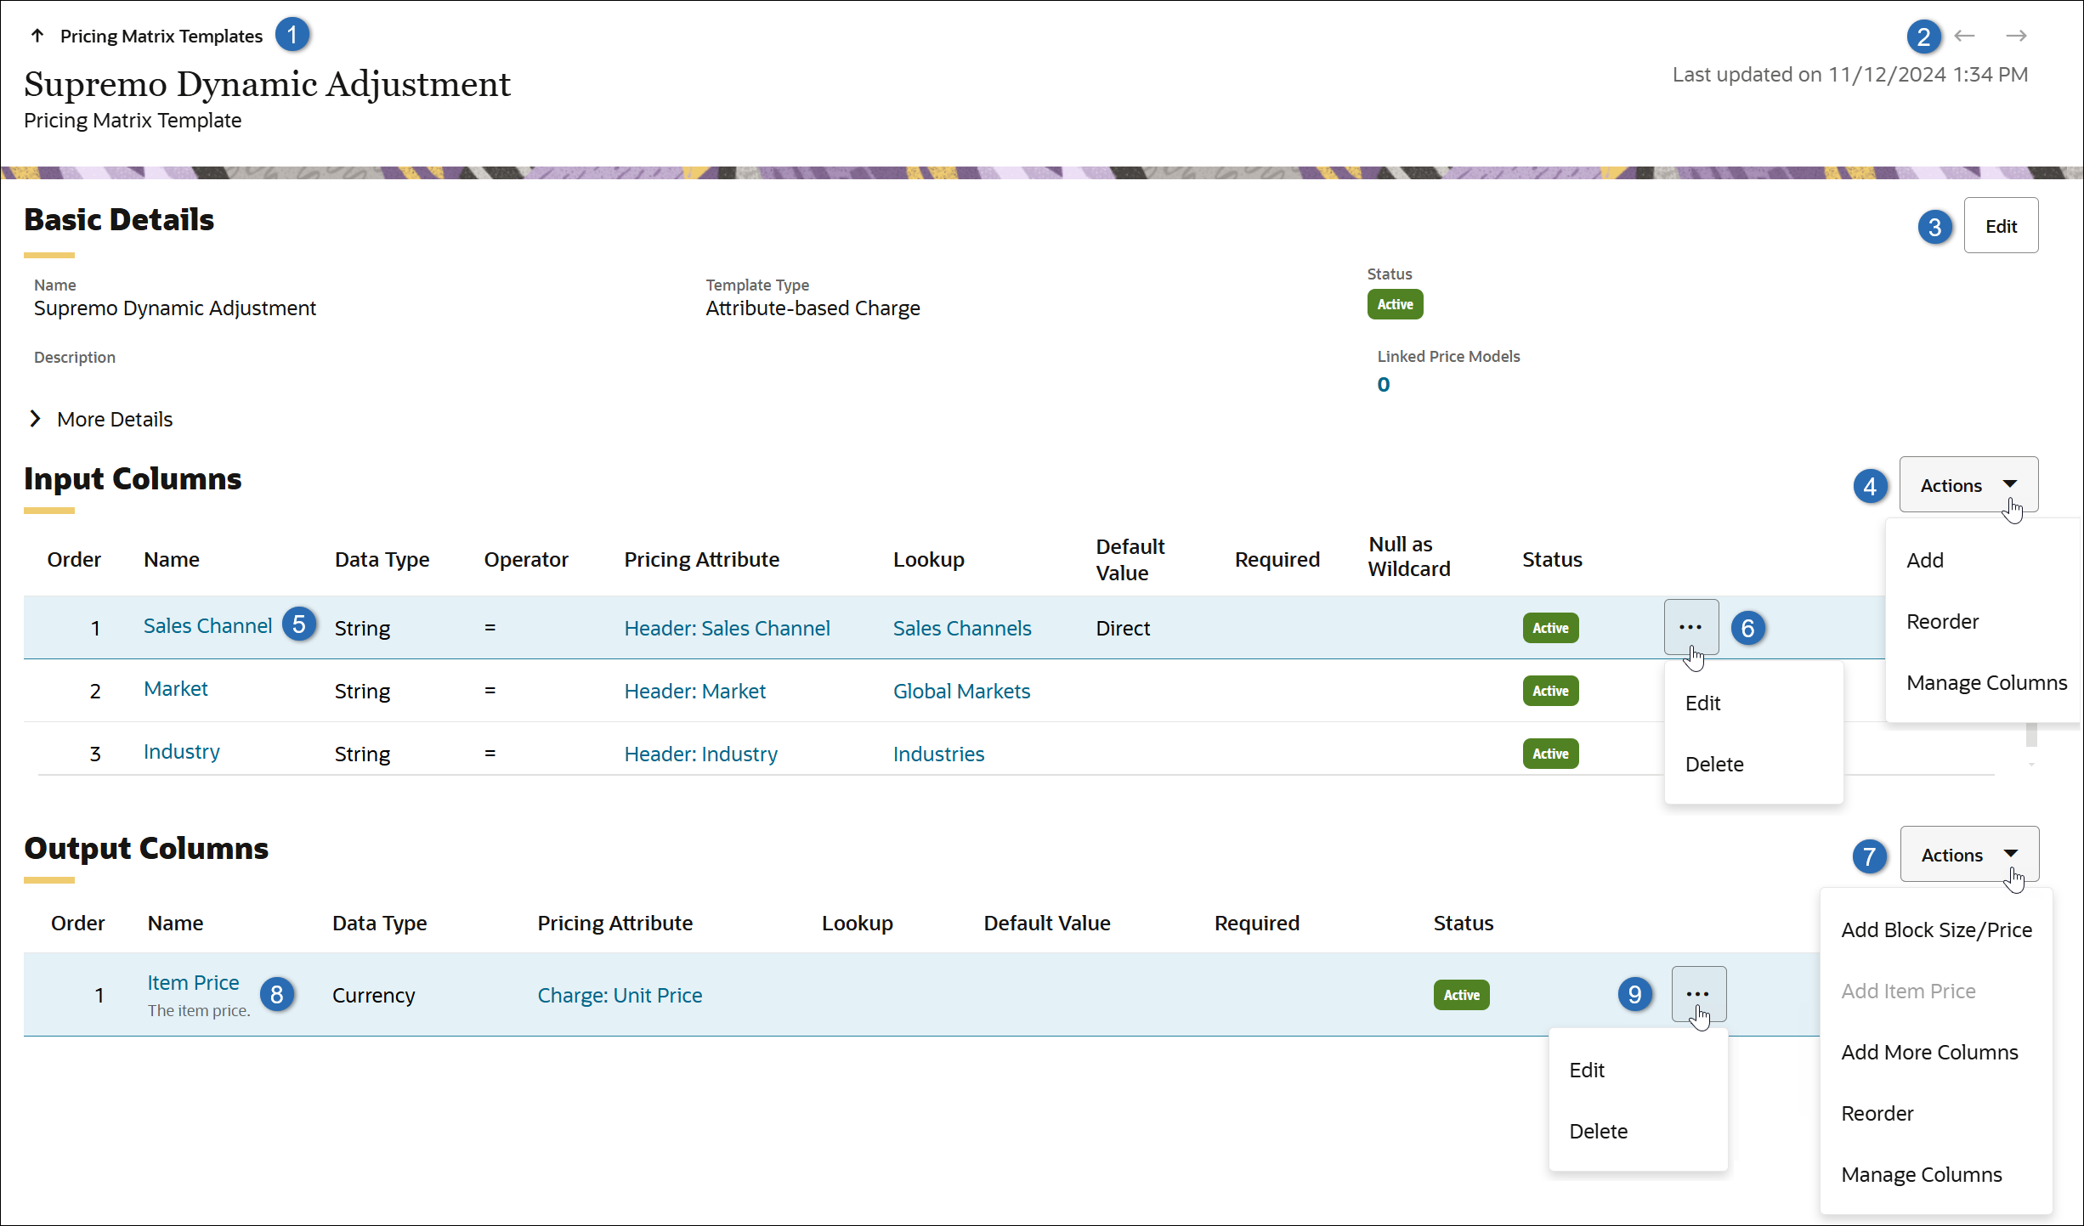Screen dimensions: 2084x1226
Task: Click the Header: Market pricing attribute
Action: pyautogui.click(x=694, y=691)
